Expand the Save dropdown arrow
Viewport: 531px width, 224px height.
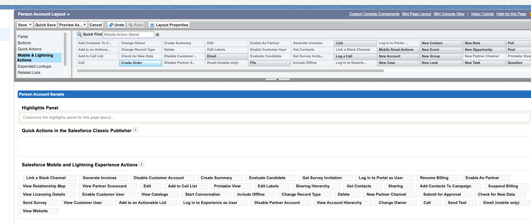coord(30,25)
